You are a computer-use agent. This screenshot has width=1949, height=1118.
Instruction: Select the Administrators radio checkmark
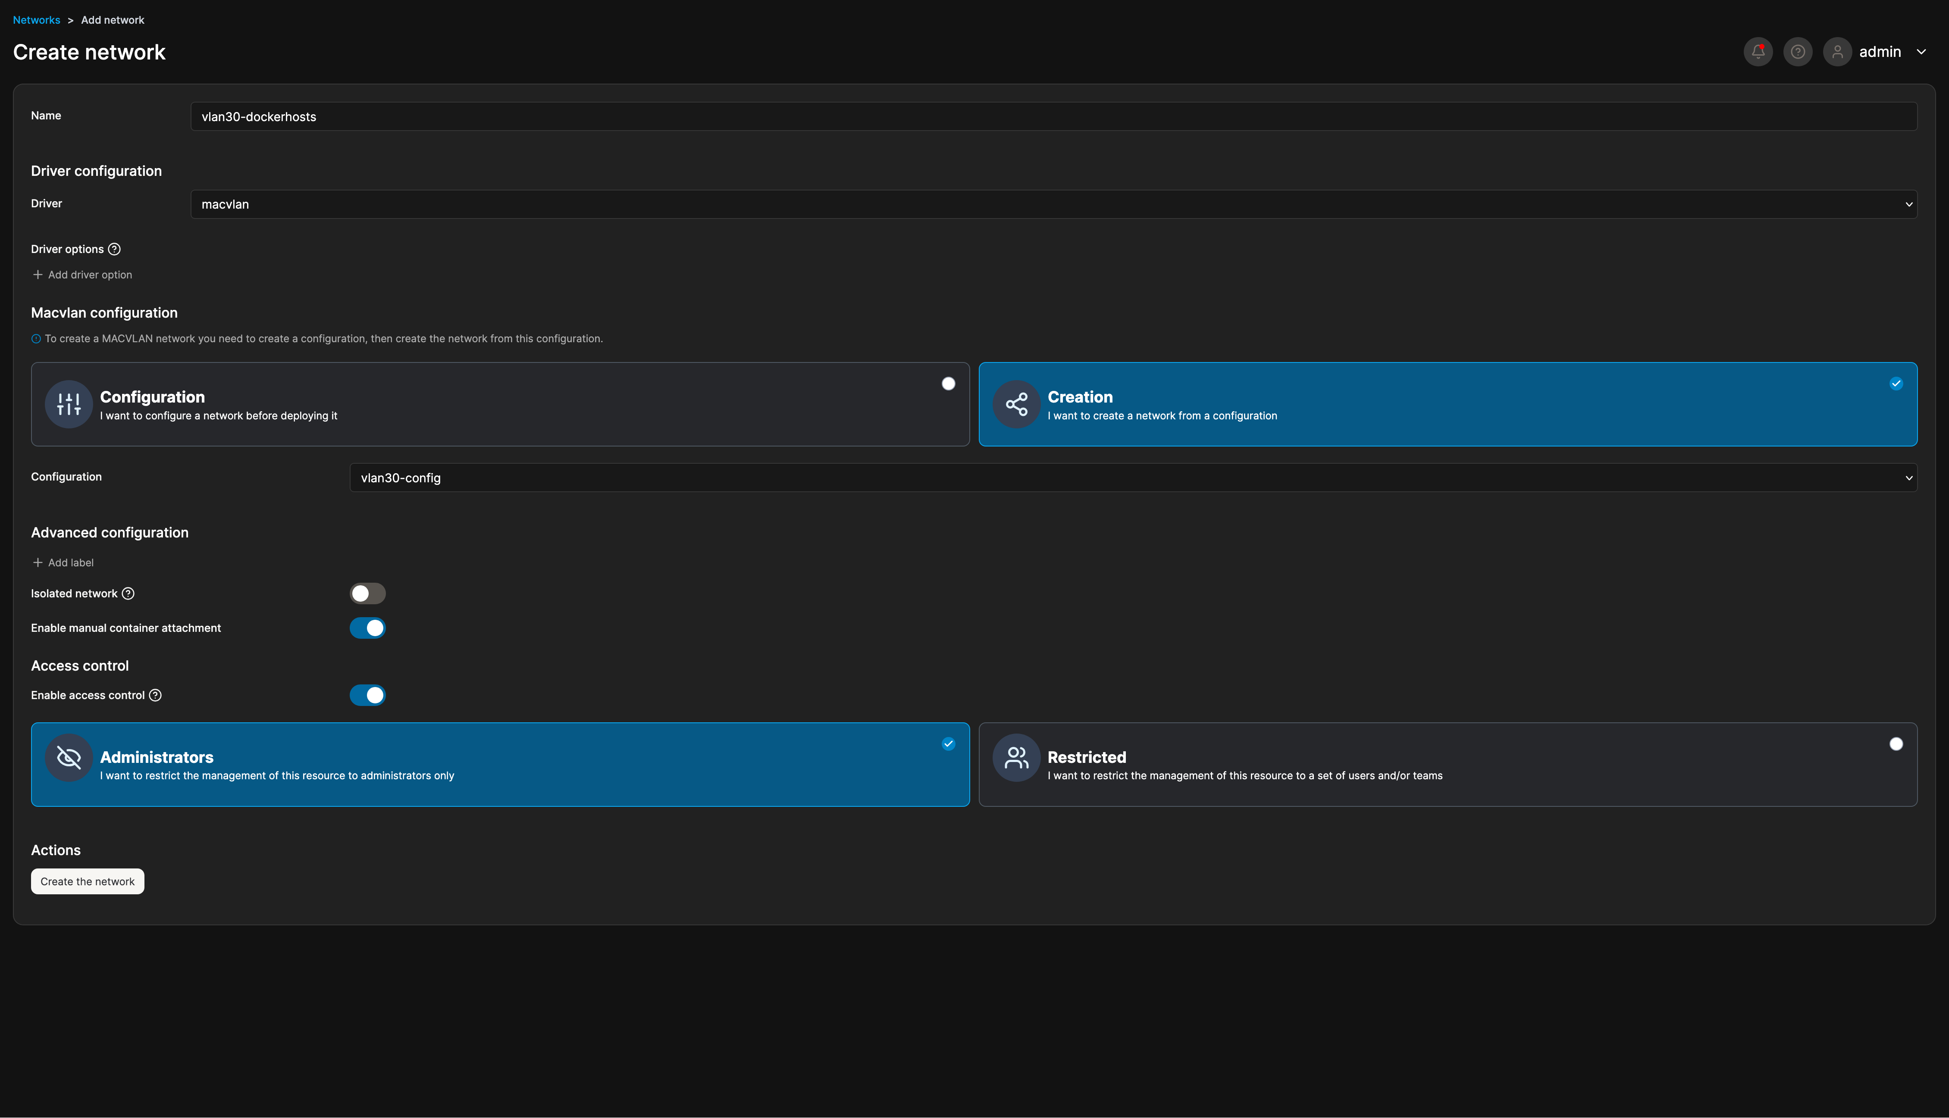pyautogui.click(x=949, y=743)
